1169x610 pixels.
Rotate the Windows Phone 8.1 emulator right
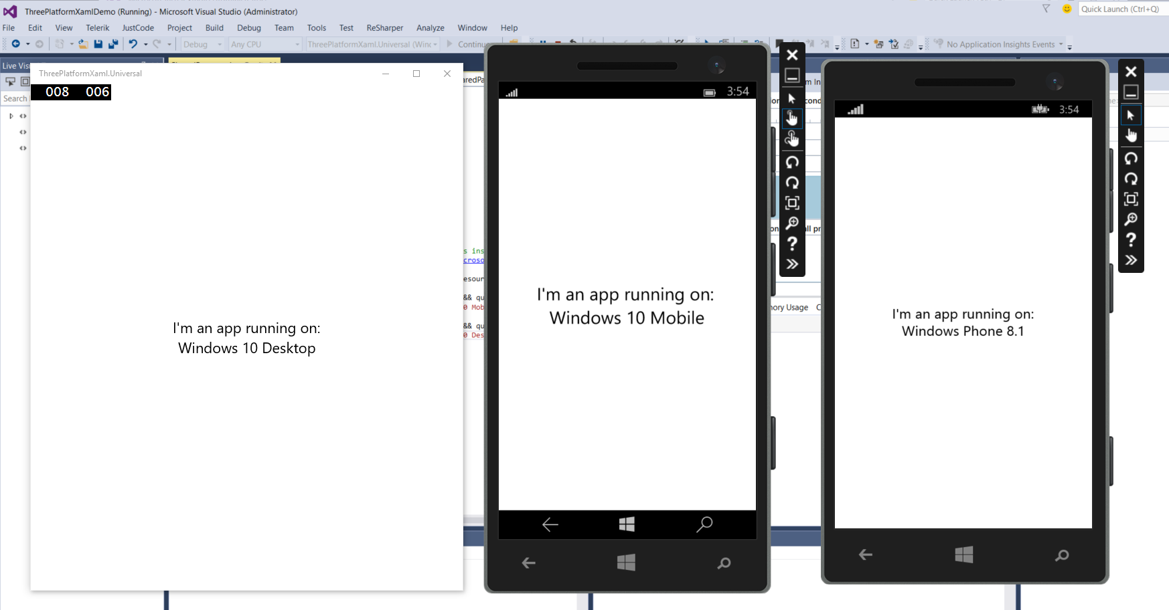coord(1131,179)
